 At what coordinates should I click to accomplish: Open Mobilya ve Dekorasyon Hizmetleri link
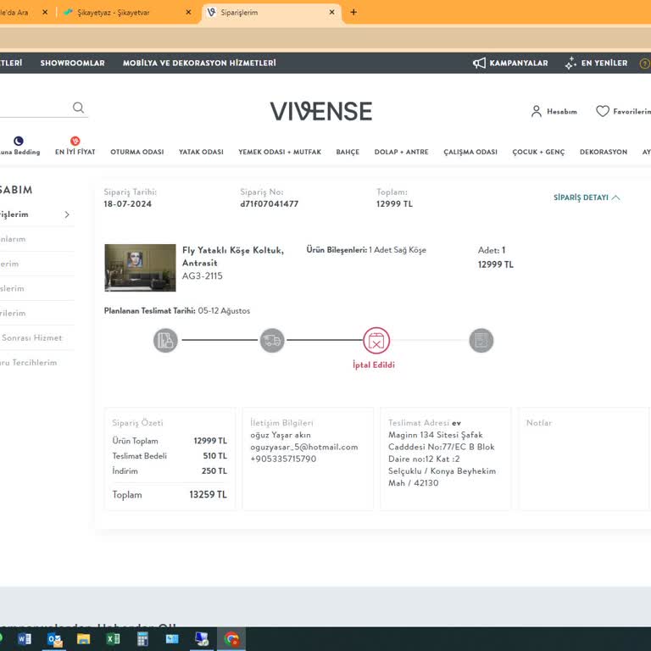199,63
